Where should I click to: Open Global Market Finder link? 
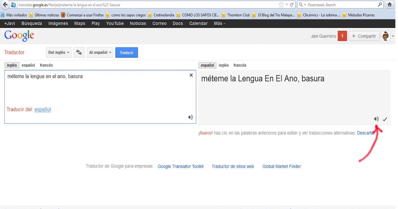282,167
